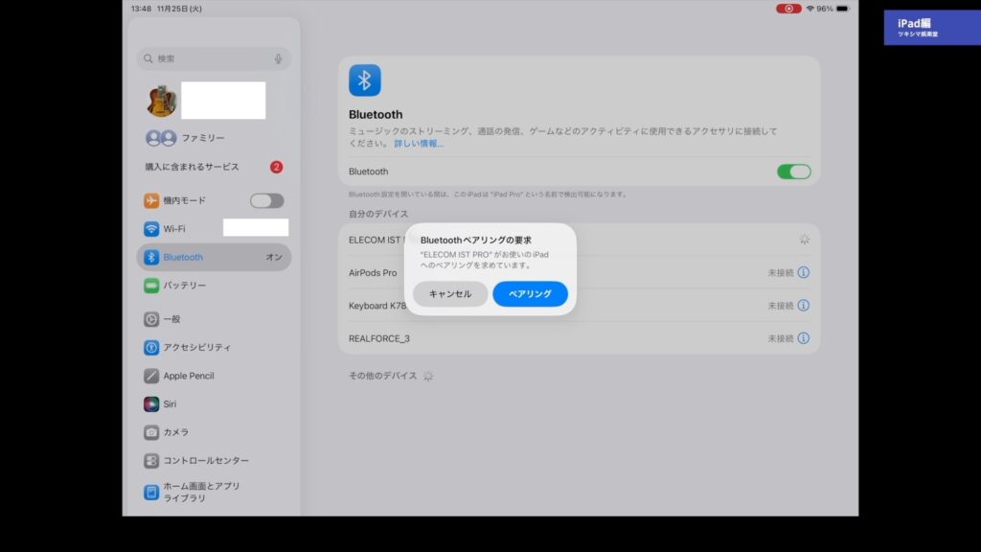Show info for REALFORCE_3 device
Viewport: 981px width, 552px height.
pos(803,338)
